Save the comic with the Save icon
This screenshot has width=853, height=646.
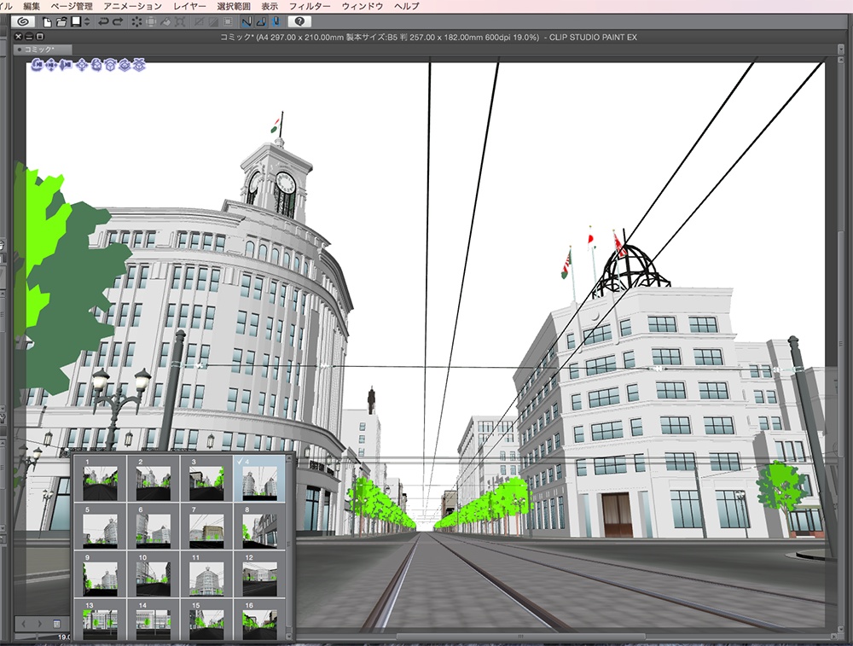click(76, 22)
